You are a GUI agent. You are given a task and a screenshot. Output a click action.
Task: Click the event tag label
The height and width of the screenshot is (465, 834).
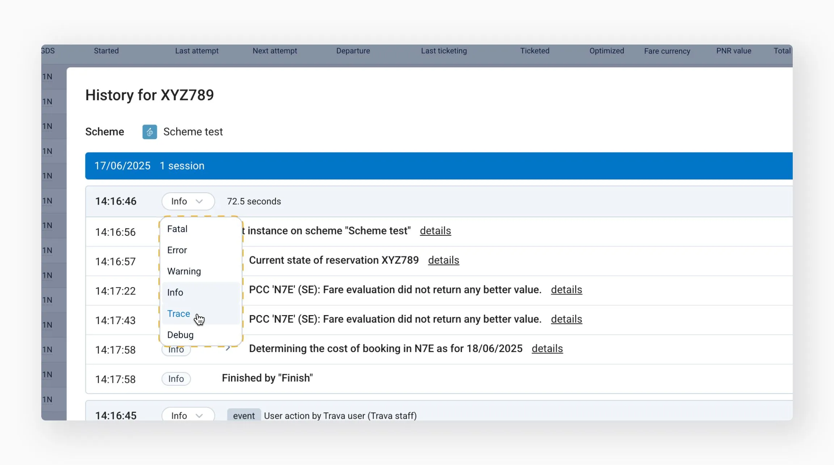244,416
